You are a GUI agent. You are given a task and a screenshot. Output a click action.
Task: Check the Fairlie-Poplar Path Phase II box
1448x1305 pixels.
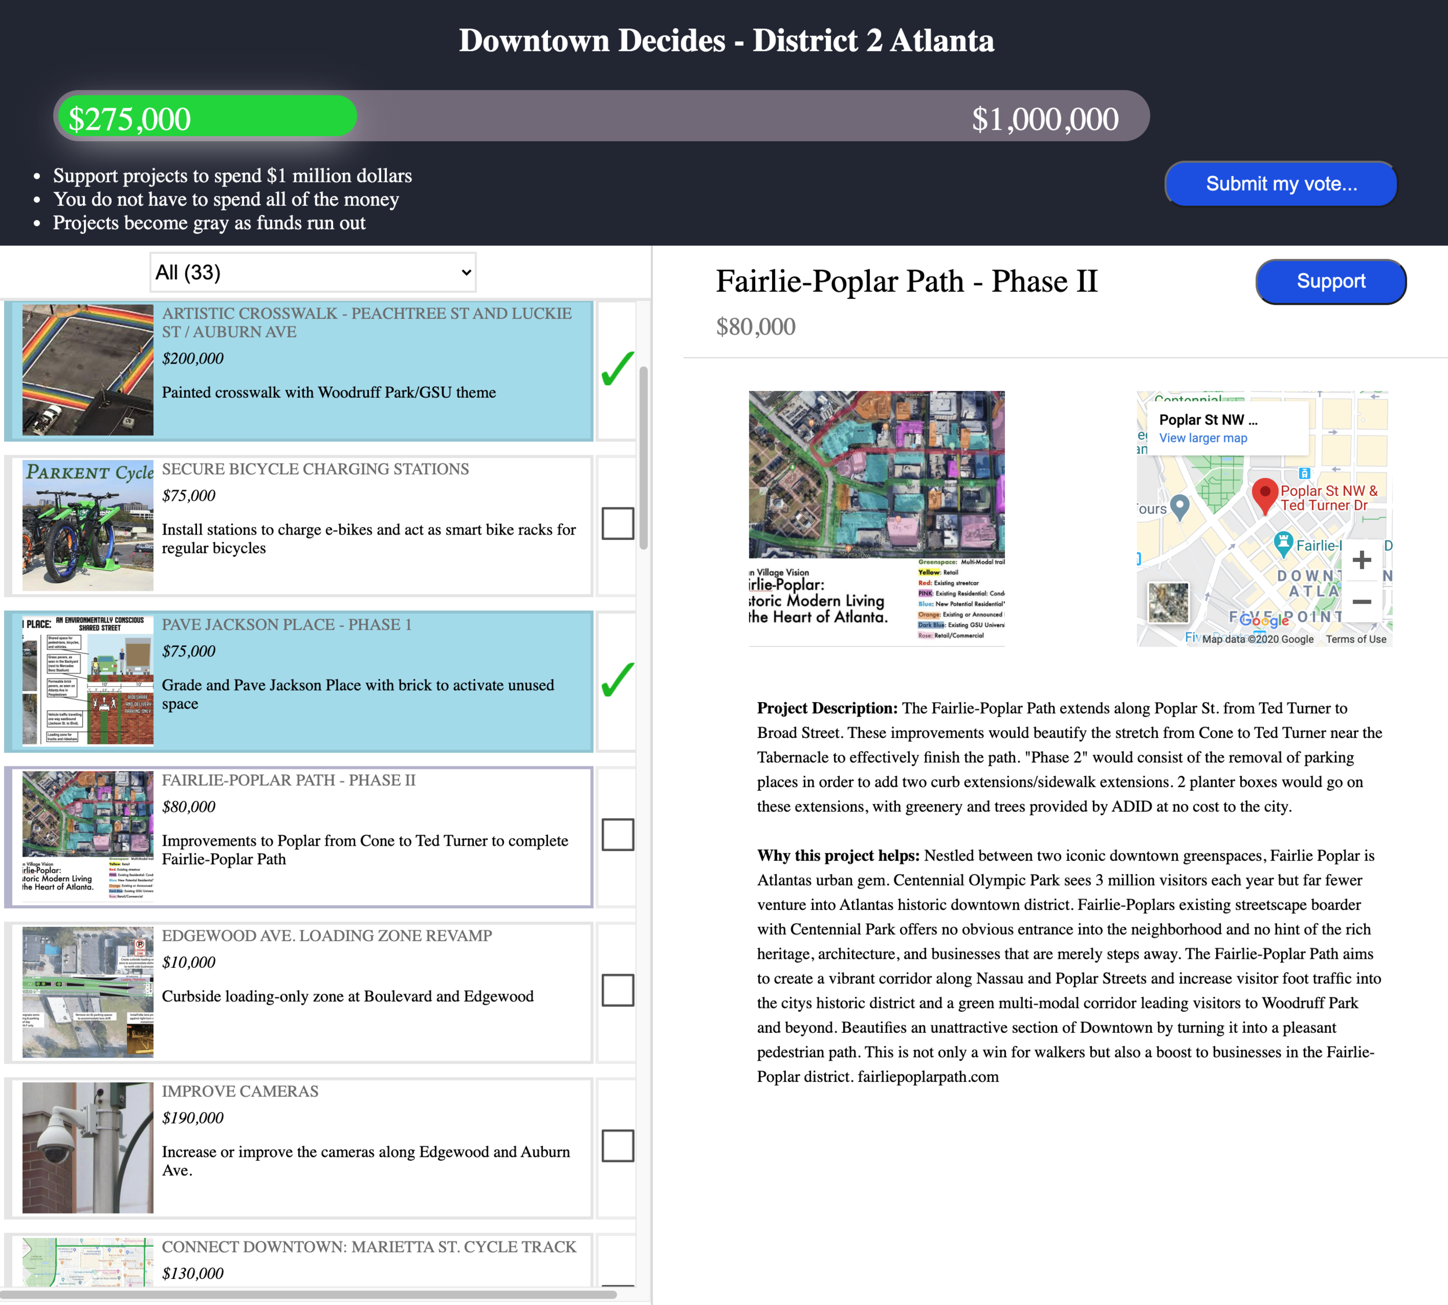click(617, 835)
